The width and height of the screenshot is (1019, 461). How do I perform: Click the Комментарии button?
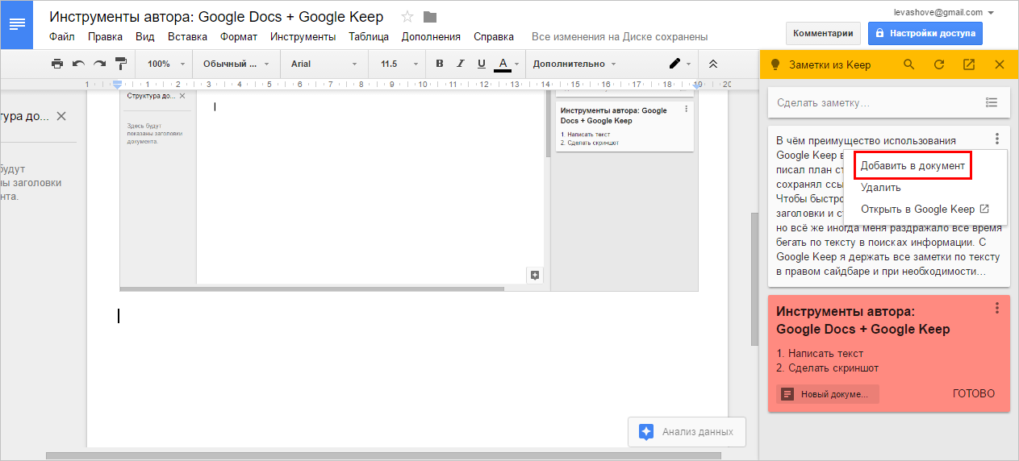coord(823,34)
